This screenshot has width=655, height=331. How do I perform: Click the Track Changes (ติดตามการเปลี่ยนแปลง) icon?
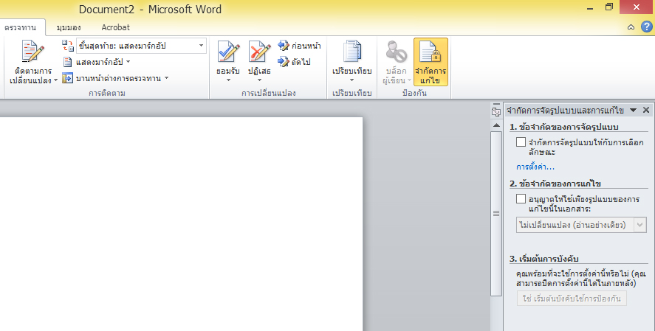click(x=32, y=52)
